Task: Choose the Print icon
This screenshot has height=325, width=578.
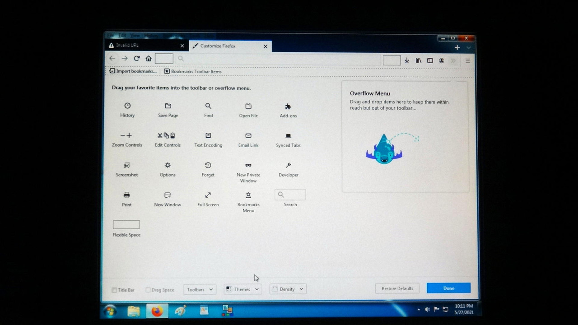Action: tap(126, 195)
